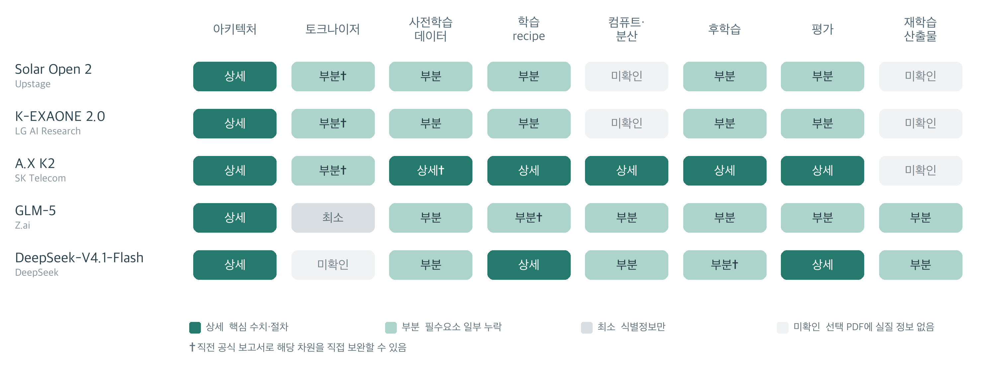Viewport: 996px width, 385px height.
Task: Click the dark green 상세 legend swatch
Action: click(195, 327)
